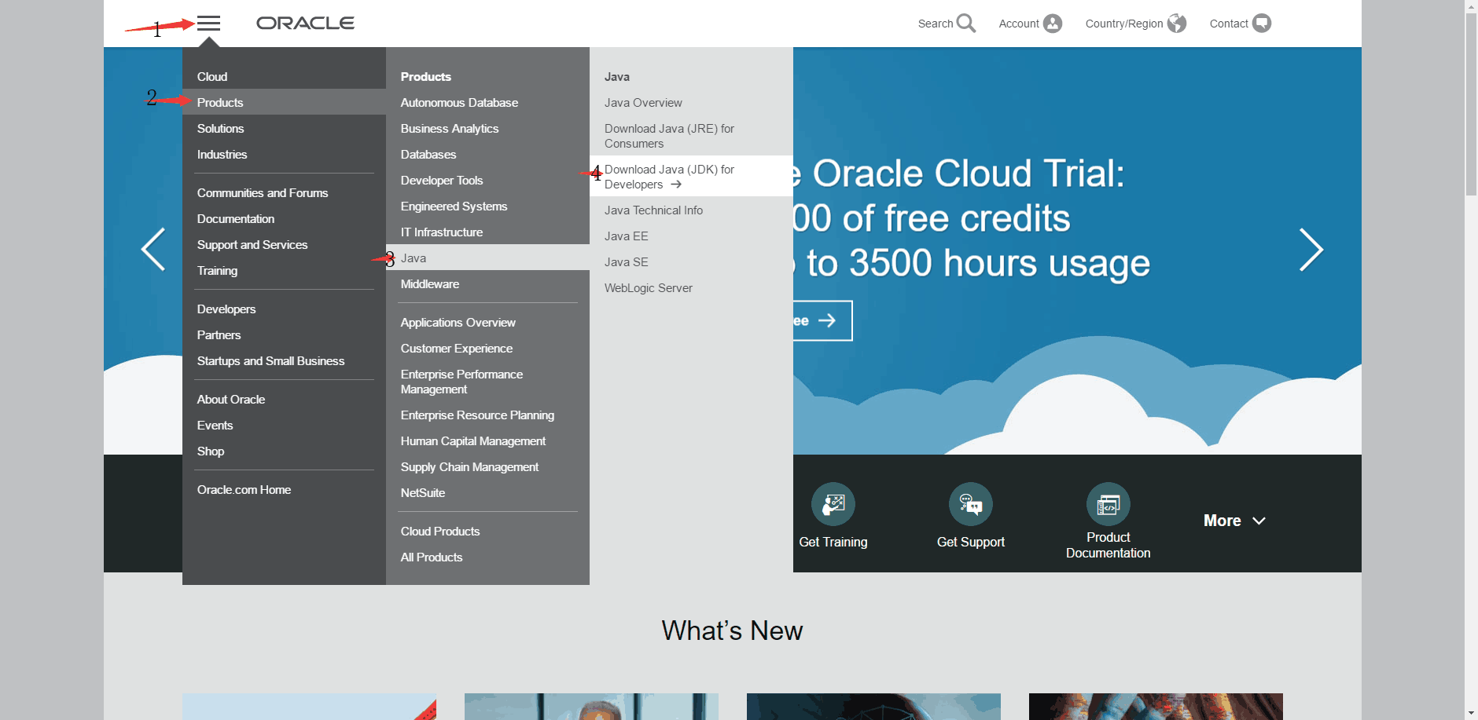Click the Oracle logo

(x=305, y=24)
